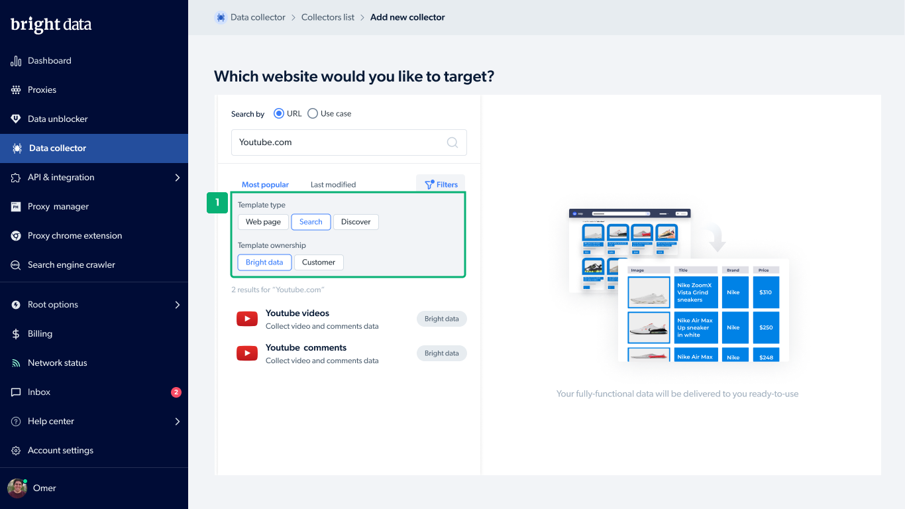Go to Collectors list breadcrumb link
This screenshot has height=509, width=905.
[x=328, y=18]
